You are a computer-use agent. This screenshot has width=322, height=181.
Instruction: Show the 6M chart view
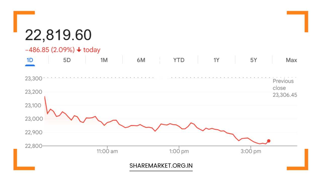[141, 60]
